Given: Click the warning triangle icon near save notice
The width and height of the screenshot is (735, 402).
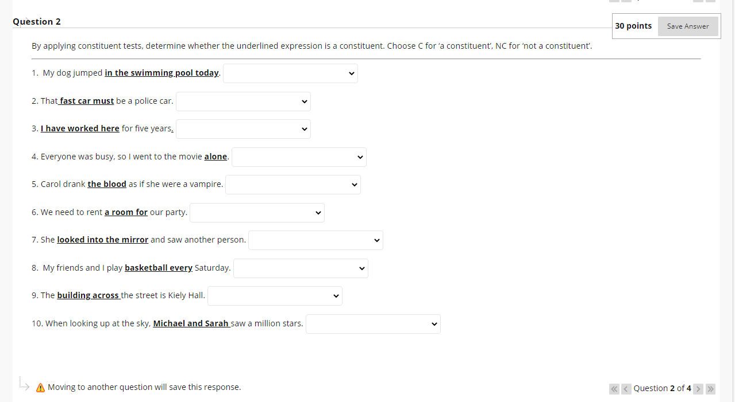Looking at the screenshot, I should click(40, 388).
